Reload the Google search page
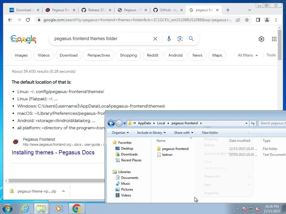 28,20
